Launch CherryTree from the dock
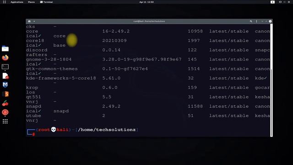The image size is (293, 165). pyautogui.click(x=5, y=103)
